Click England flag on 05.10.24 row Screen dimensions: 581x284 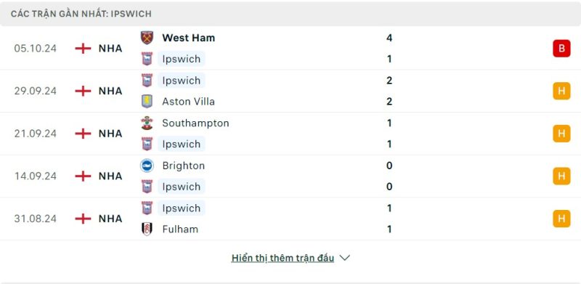[x=83, y=49]
